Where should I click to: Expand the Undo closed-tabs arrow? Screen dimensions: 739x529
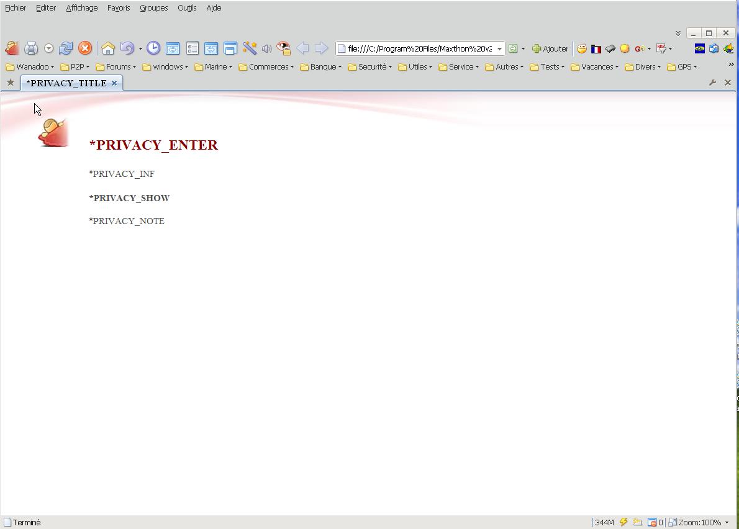[140, 48]
